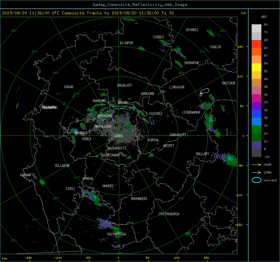The height and width of the screenshot is (262, 280).
Task: Pick the red 60-65 dBZ color swatch
Action: point(256,44)
